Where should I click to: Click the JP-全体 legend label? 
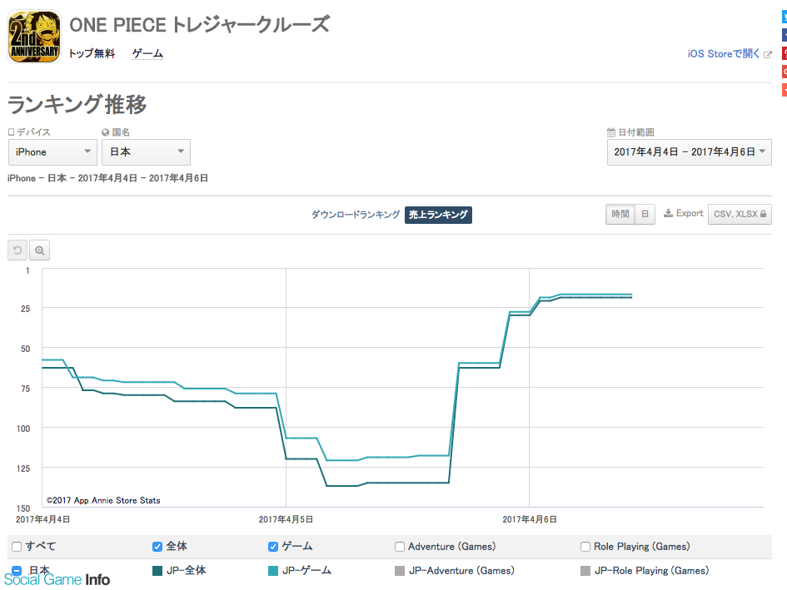click(x=187, y=571)
